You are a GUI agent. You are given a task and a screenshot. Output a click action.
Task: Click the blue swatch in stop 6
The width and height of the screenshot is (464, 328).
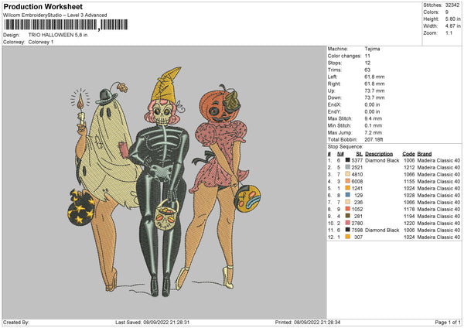348,195
